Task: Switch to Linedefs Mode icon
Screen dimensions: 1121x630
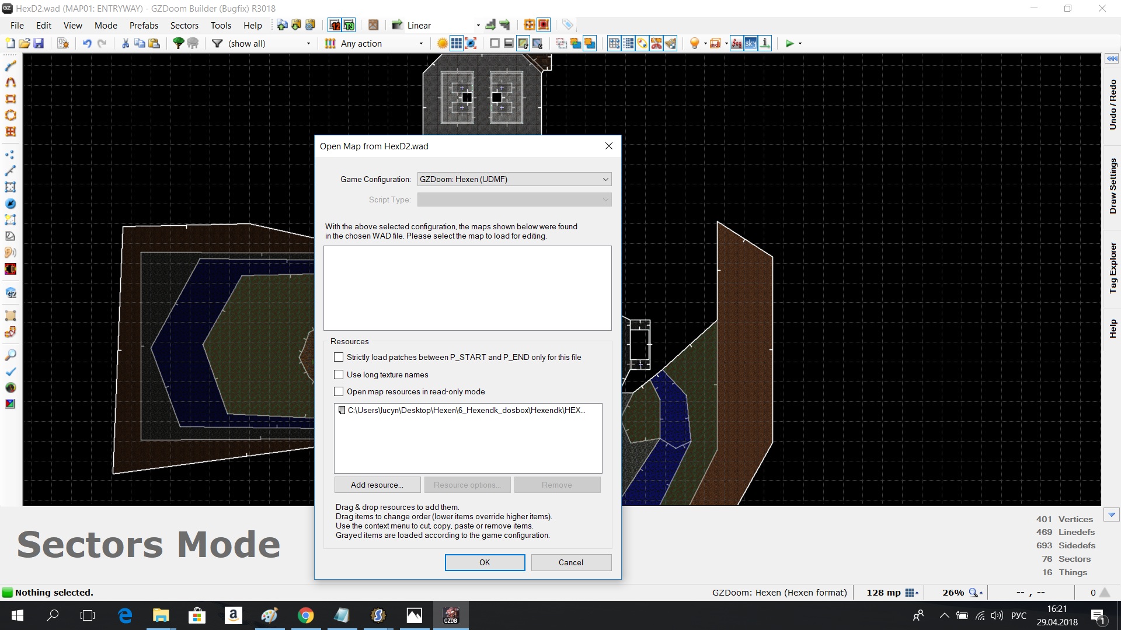Action: click(x=11, y=171)
